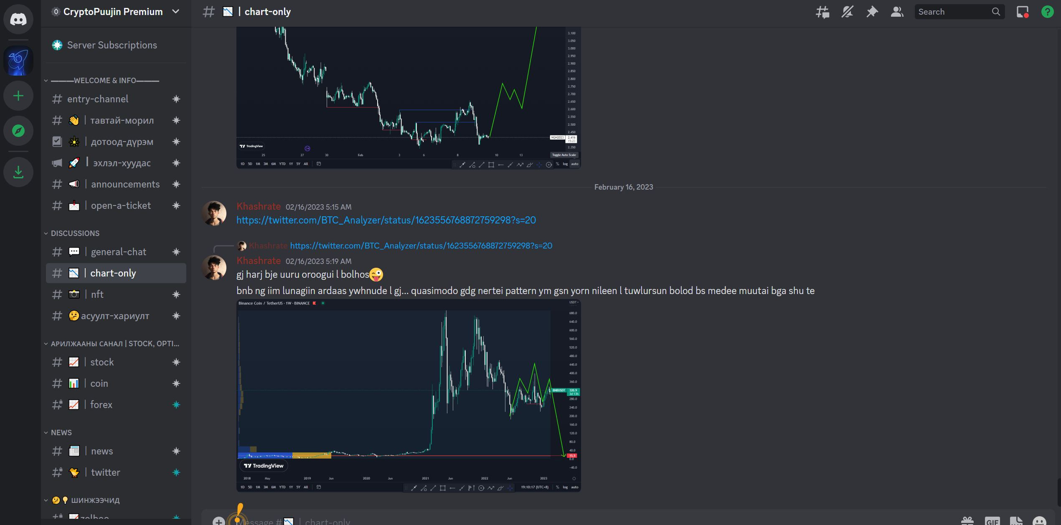
Task: Open the forex channel
Action: tap(101, 405)
